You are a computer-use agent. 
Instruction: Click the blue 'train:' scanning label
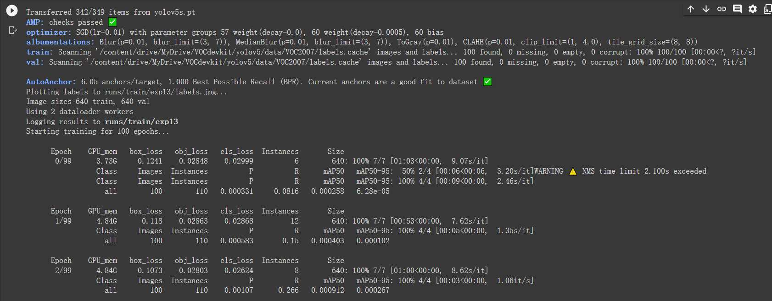pyautogui.click(x=39, y=52)
